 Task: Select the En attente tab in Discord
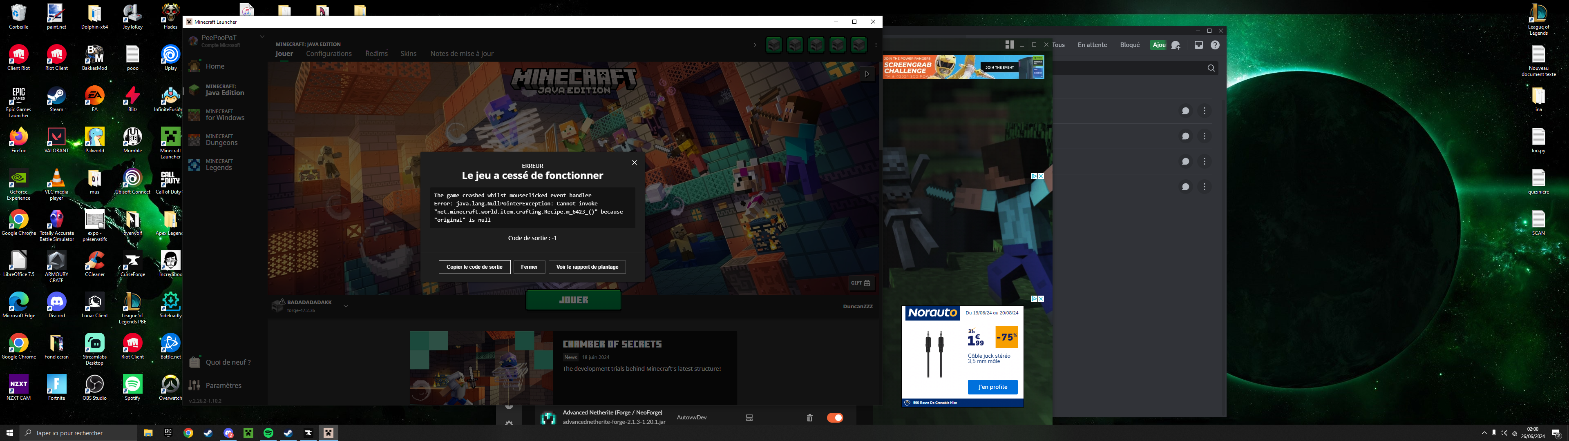click(x=1092, y=45)
